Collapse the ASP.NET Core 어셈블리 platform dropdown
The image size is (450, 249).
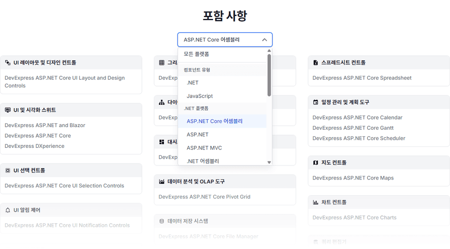(x=225, y=40)
